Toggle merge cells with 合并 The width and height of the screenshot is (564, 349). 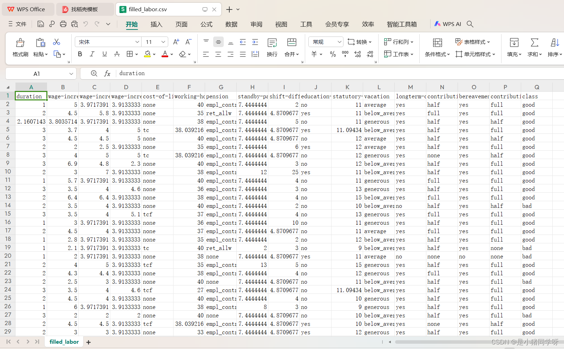291,54
